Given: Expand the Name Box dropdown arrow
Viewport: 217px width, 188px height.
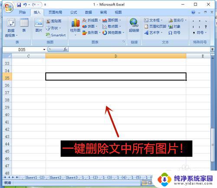Looking at the screenshot, I should [44, 50].
